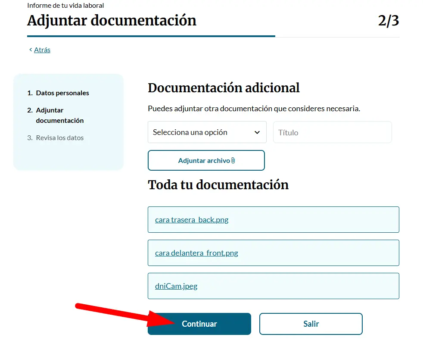Screen dimensions: 423x353
Task: Open the "Selecciona una opción" dropdown
Action: (x=207, y=132)
